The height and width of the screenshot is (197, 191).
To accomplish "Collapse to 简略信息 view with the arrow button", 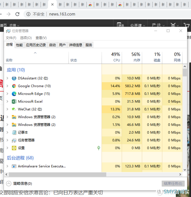I will pyautogui.click(x=9, y=183).
